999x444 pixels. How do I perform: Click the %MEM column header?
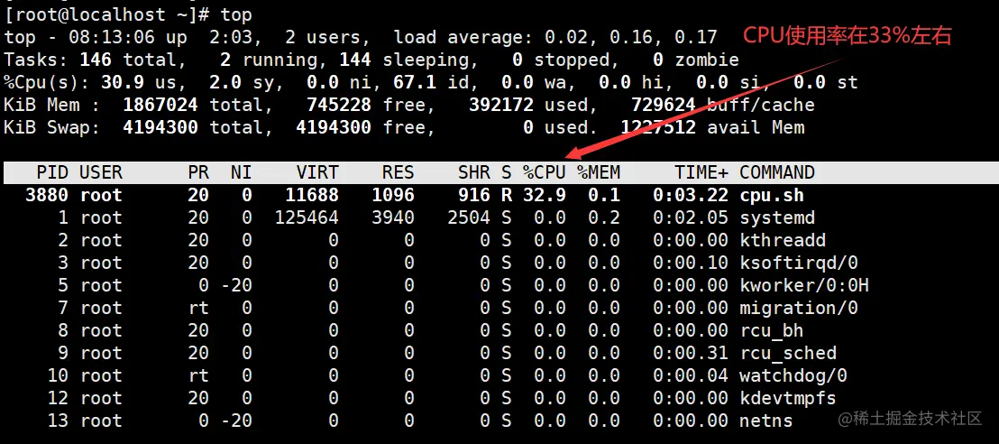point(599,172)
